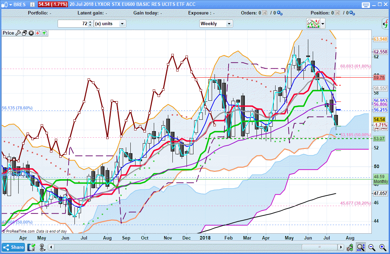
Task: Toggle auto-zoom magnifier with arrows
Action: [361, 247]
